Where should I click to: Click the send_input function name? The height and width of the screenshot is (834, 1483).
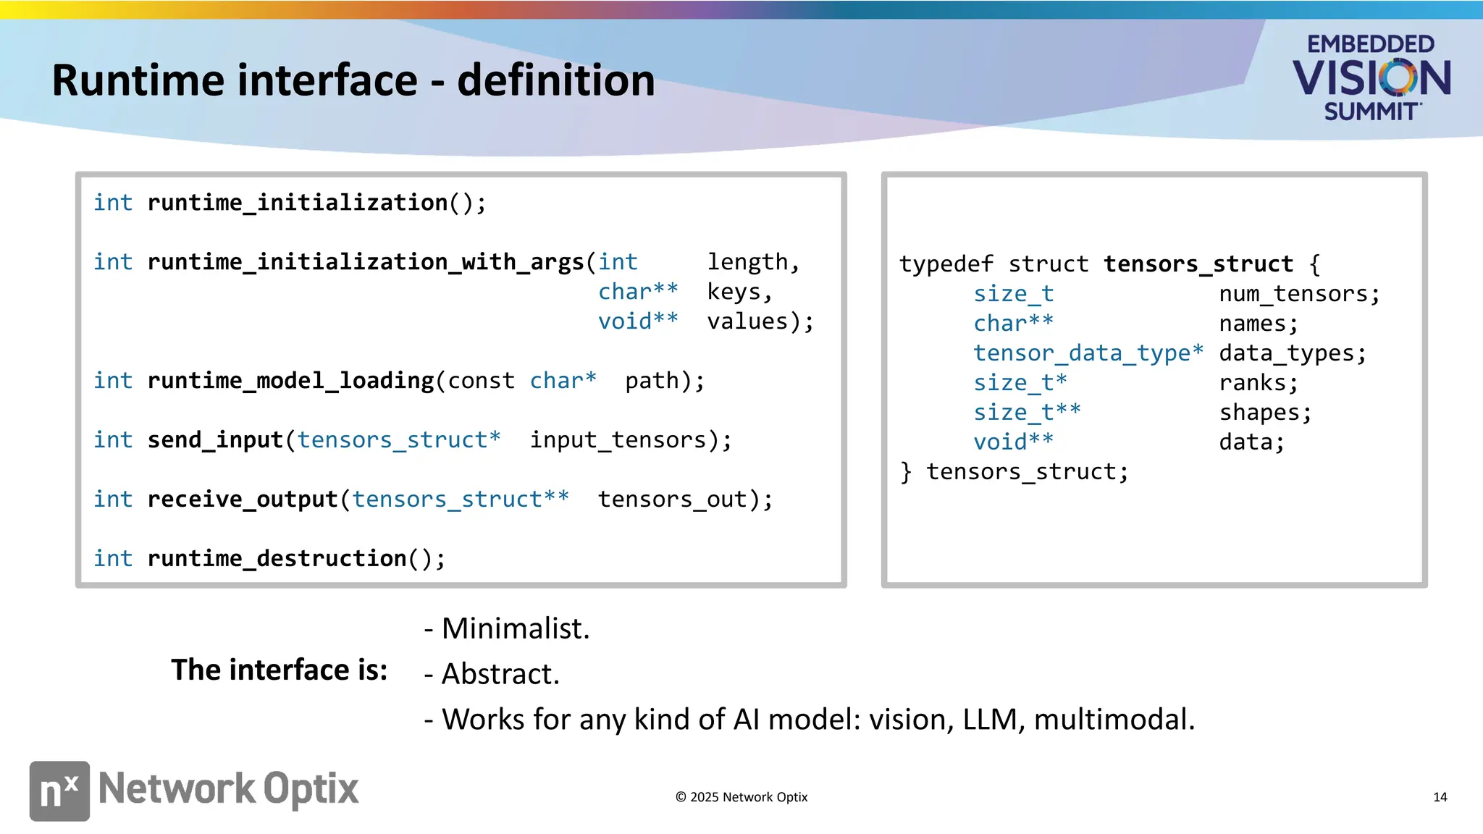tap(215, 440)
